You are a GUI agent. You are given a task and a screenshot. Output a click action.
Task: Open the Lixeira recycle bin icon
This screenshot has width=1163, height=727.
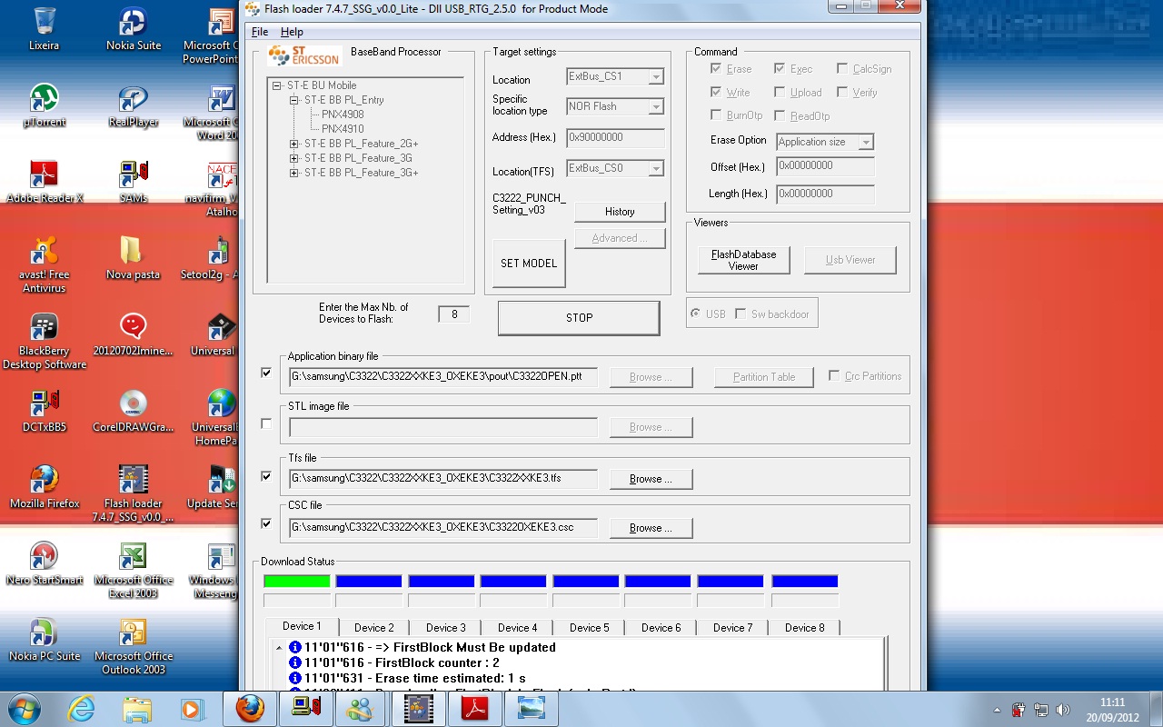coord(44,29)
